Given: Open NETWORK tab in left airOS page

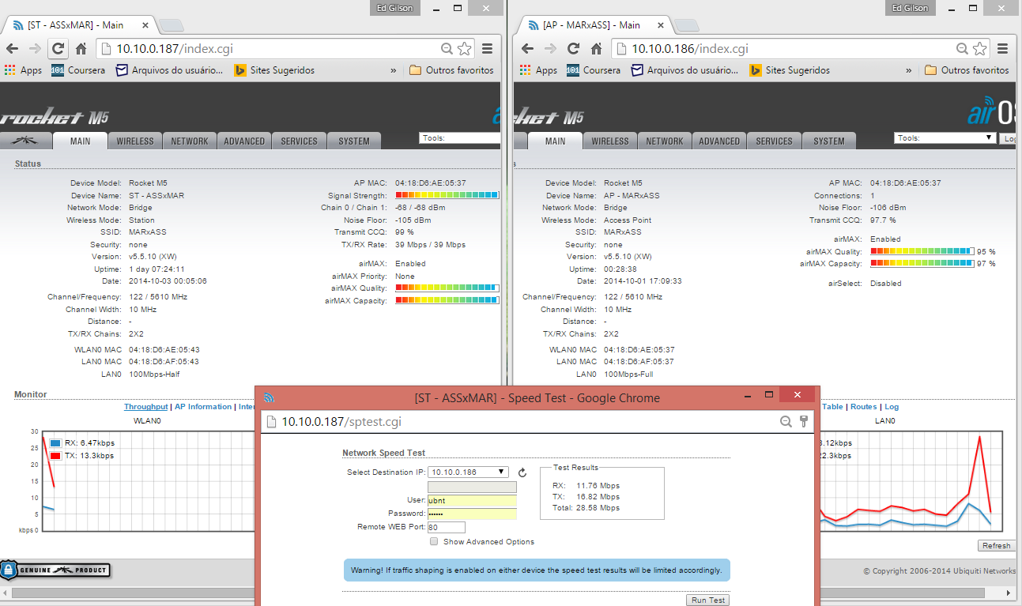Looking at the screenshot, I should click(x=190, y=141).
